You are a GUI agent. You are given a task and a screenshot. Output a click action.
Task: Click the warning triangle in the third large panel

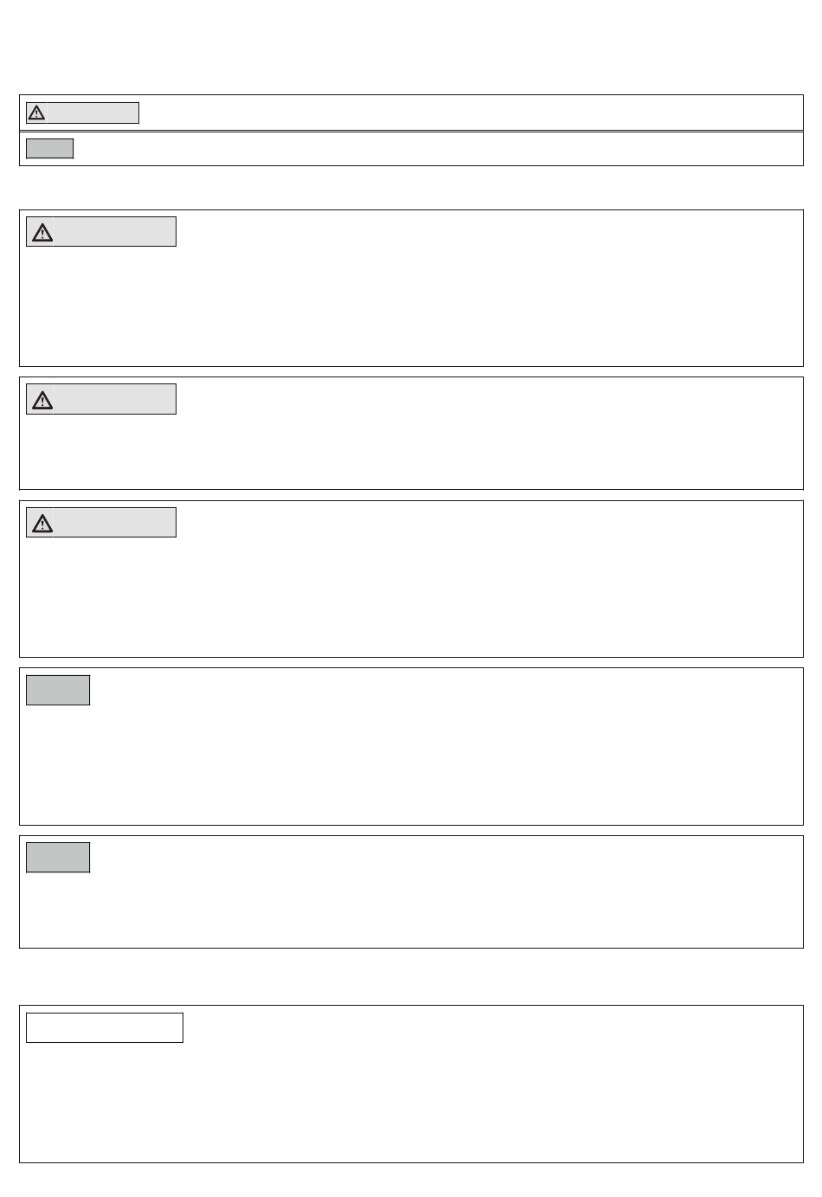(42, 523)
